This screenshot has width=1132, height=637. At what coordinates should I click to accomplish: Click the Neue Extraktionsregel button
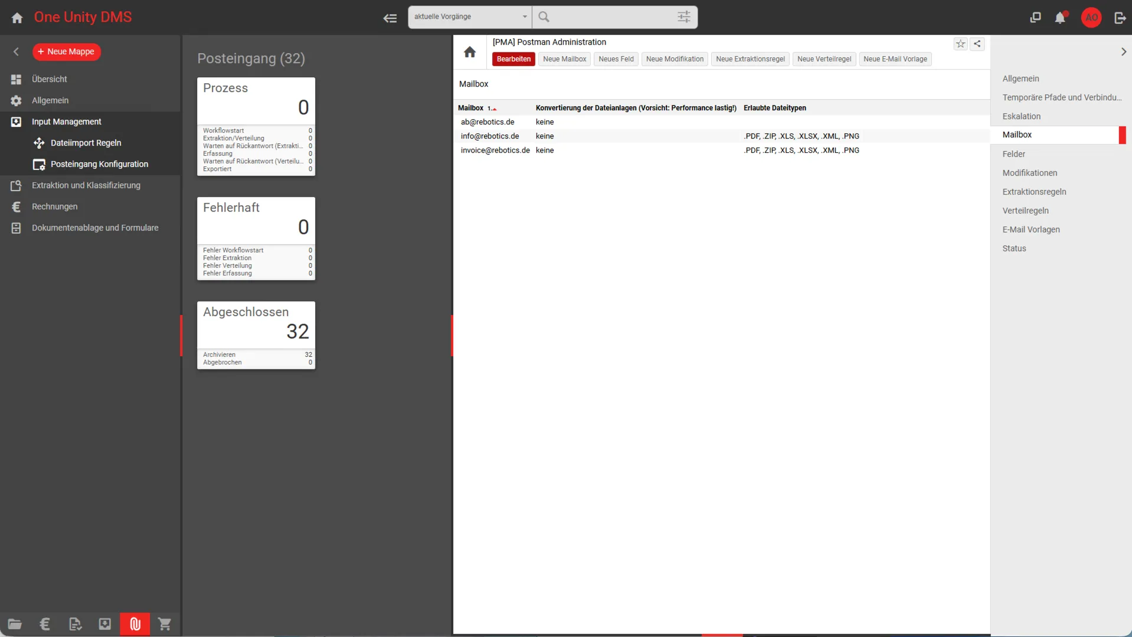click(x=750, y=59)
